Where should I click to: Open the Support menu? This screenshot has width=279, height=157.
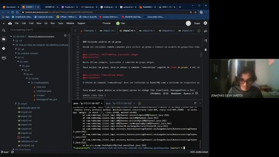click(x=81, y=23)
